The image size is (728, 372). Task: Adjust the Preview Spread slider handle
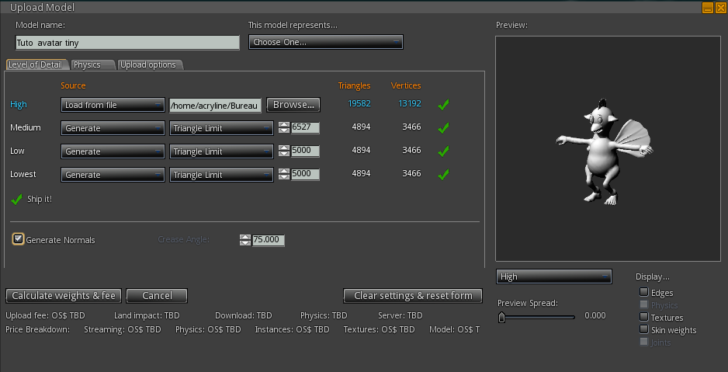click(x=501, y=317)
